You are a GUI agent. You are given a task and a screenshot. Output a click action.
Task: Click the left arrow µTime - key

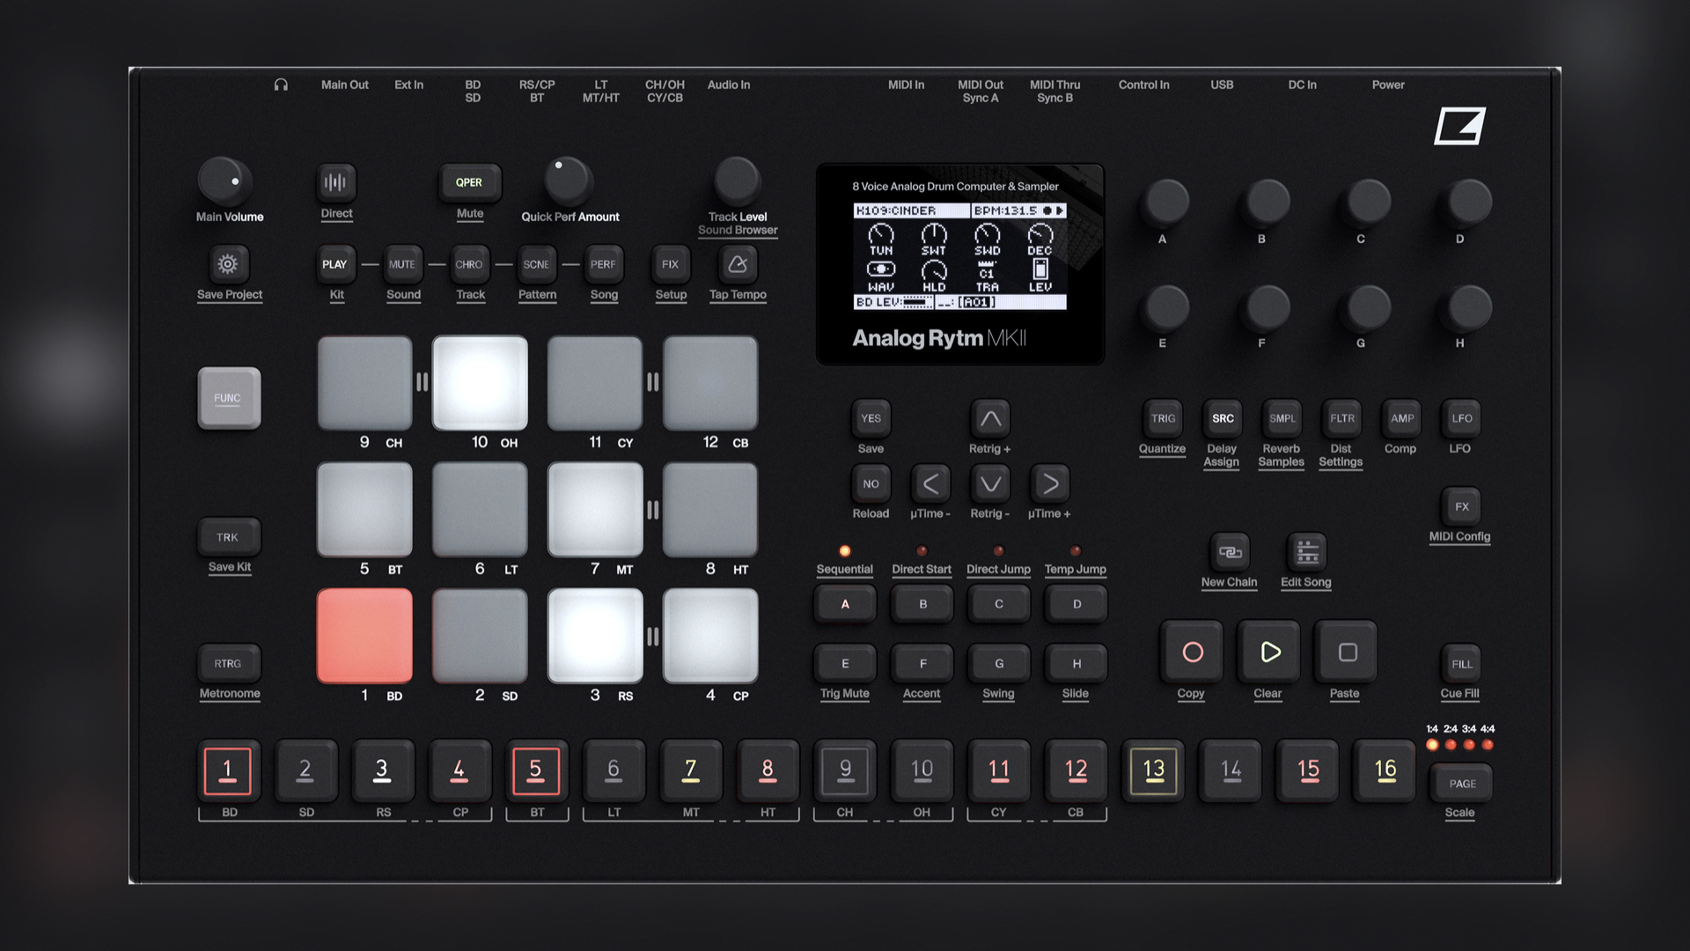click(x=930, y=483)
